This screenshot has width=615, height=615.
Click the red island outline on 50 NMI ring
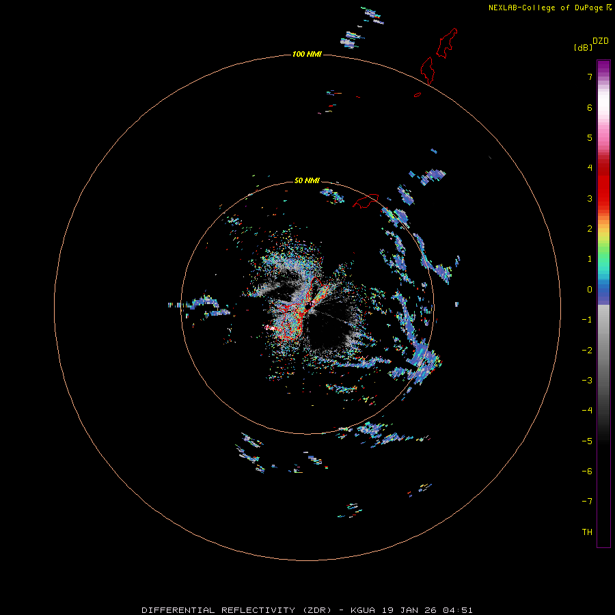[x=366, y=201]
